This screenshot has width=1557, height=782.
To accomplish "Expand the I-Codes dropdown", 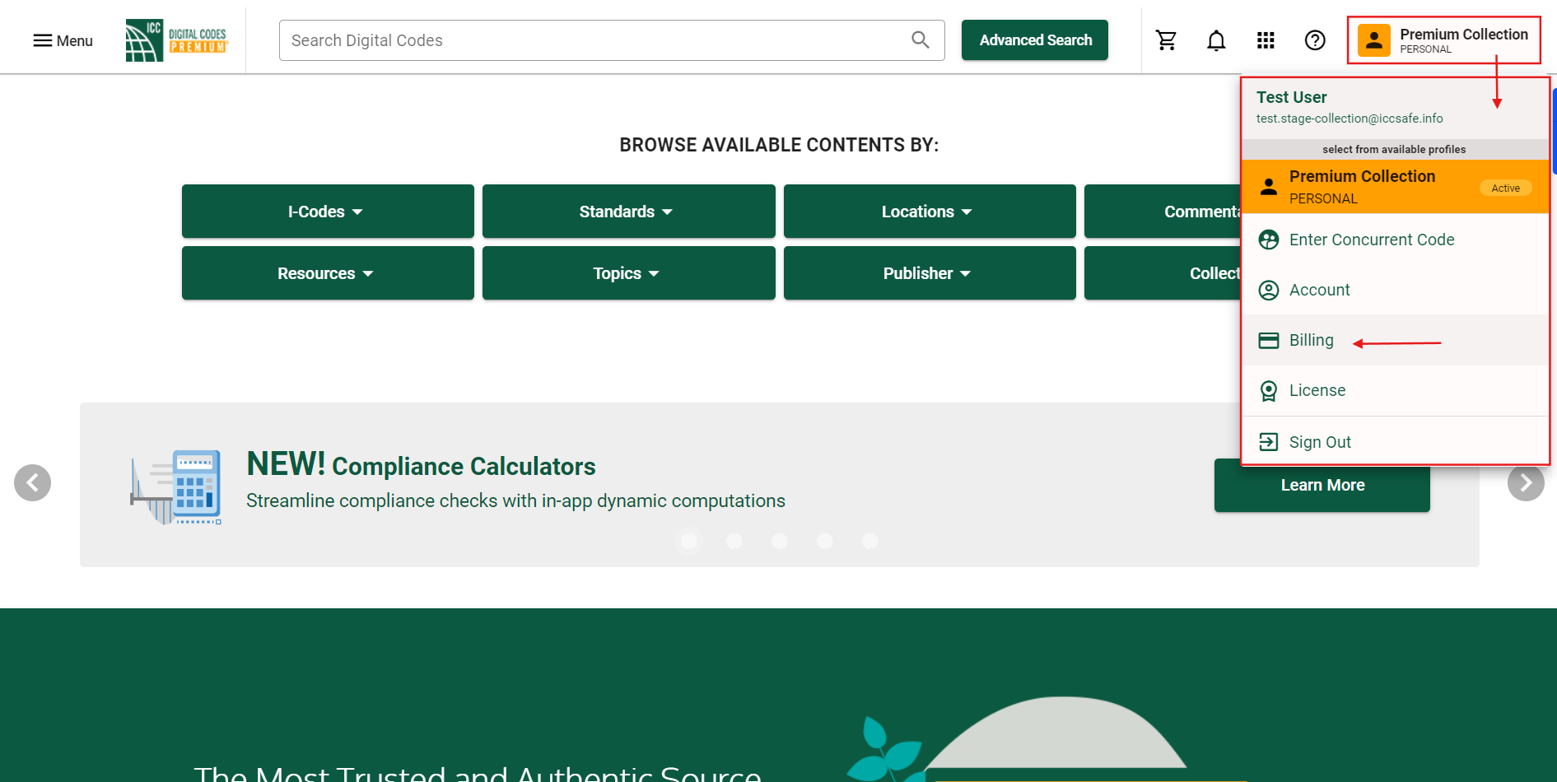I will coord(328,212).
